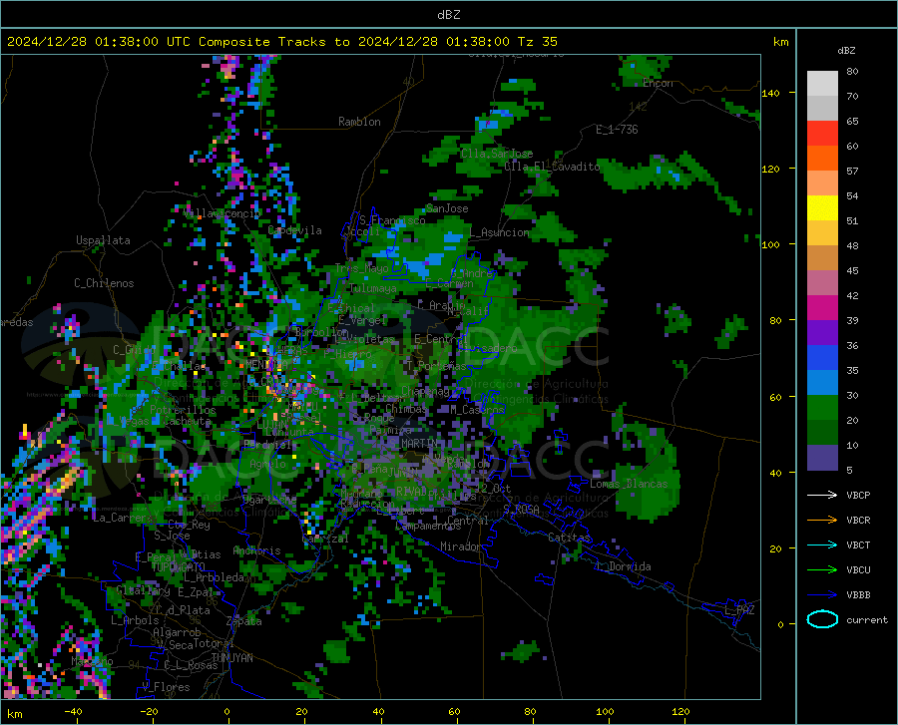
Task: Select the light gray 80 dBZ swatch
Action: pyautogui.click(x=822, y=84)
